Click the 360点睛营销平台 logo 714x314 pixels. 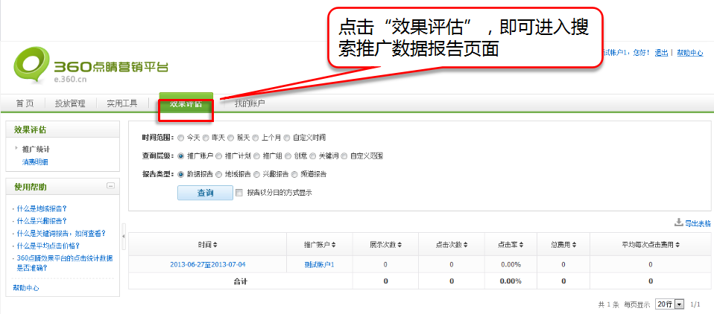pyautogui.click(x=89, y=63)
